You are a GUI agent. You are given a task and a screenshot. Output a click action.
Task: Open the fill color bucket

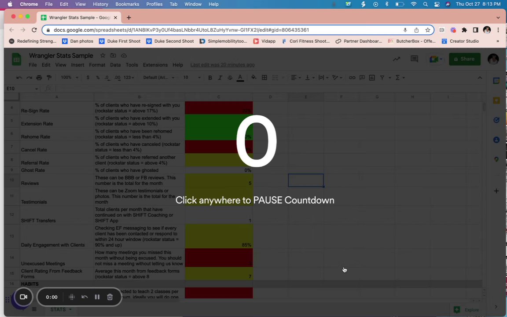coord(254,77)
